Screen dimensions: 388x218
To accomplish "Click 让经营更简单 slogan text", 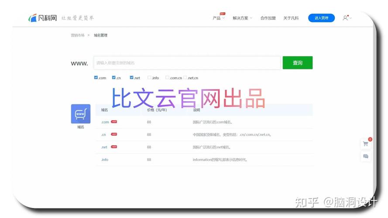I will point(77,18).
